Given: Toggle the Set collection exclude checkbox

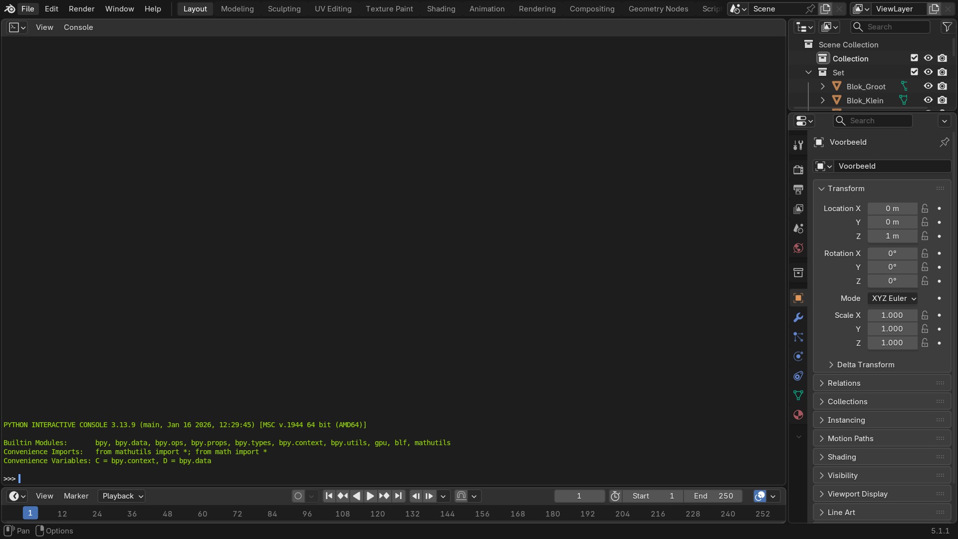Looking at the screenshot, I should [914, 72].
